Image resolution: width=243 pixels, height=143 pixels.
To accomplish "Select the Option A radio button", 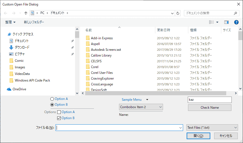I will (52, 99).
